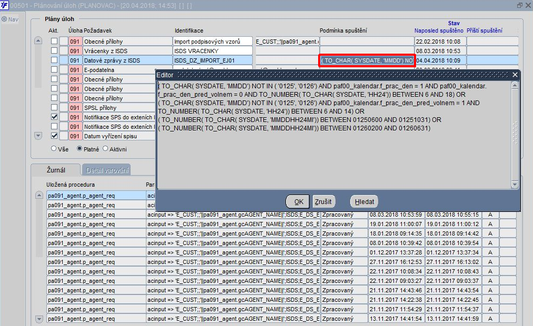Select the Platné filter
This screenshot has height=326, width=533.
[80, 149]
